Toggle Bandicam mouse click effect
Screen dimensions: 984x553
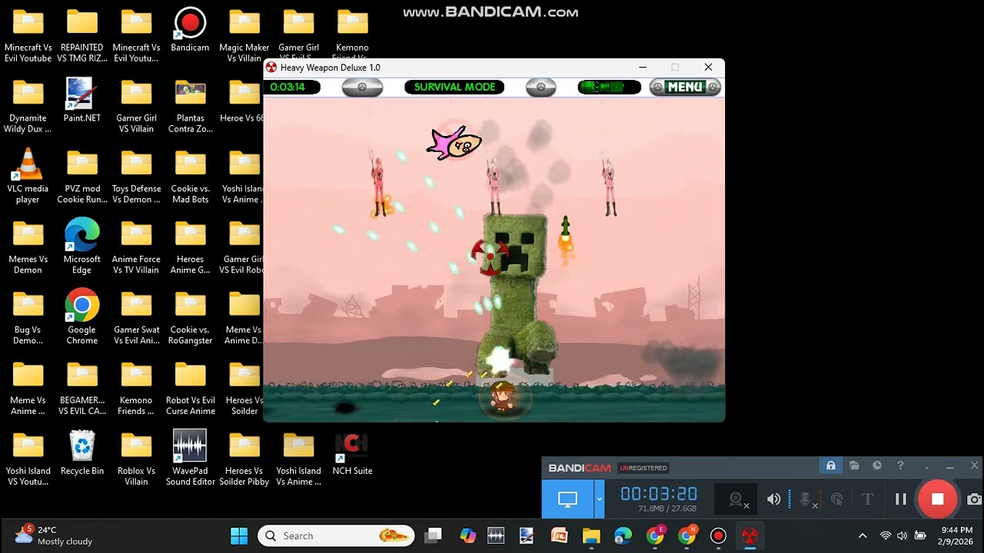[837, 499]
